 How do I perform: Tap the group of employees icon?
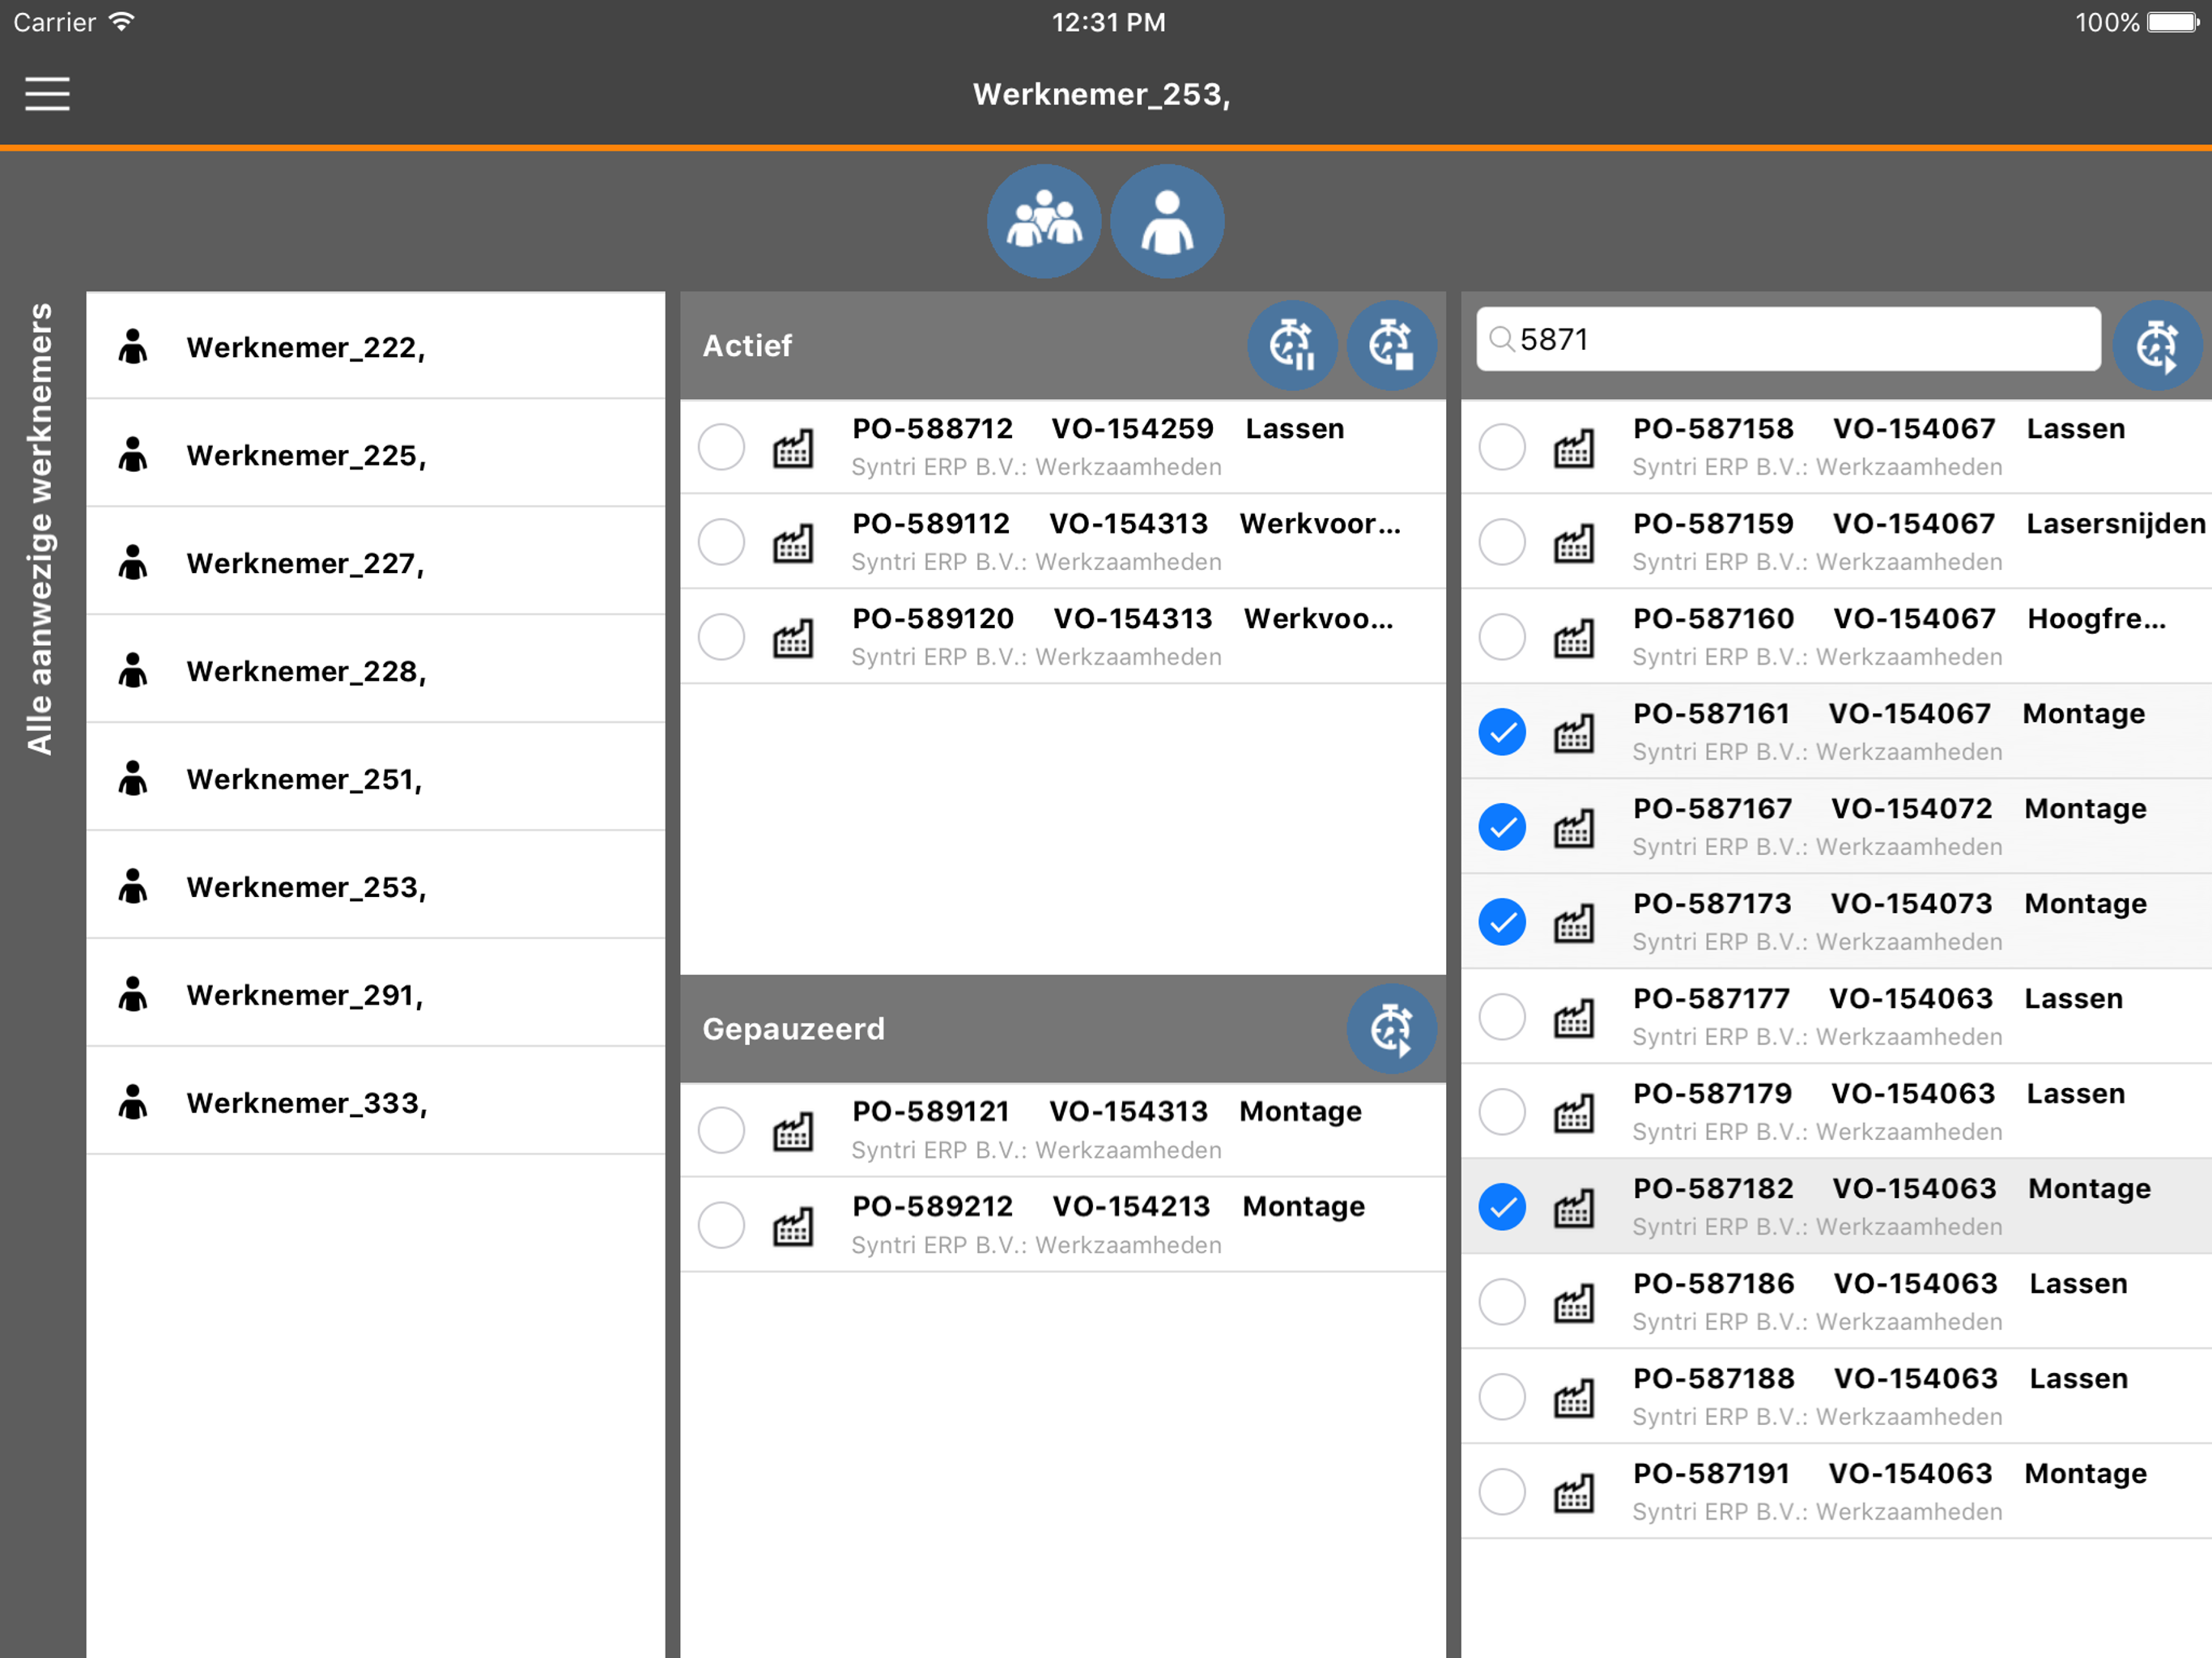tap(1044, 221)
